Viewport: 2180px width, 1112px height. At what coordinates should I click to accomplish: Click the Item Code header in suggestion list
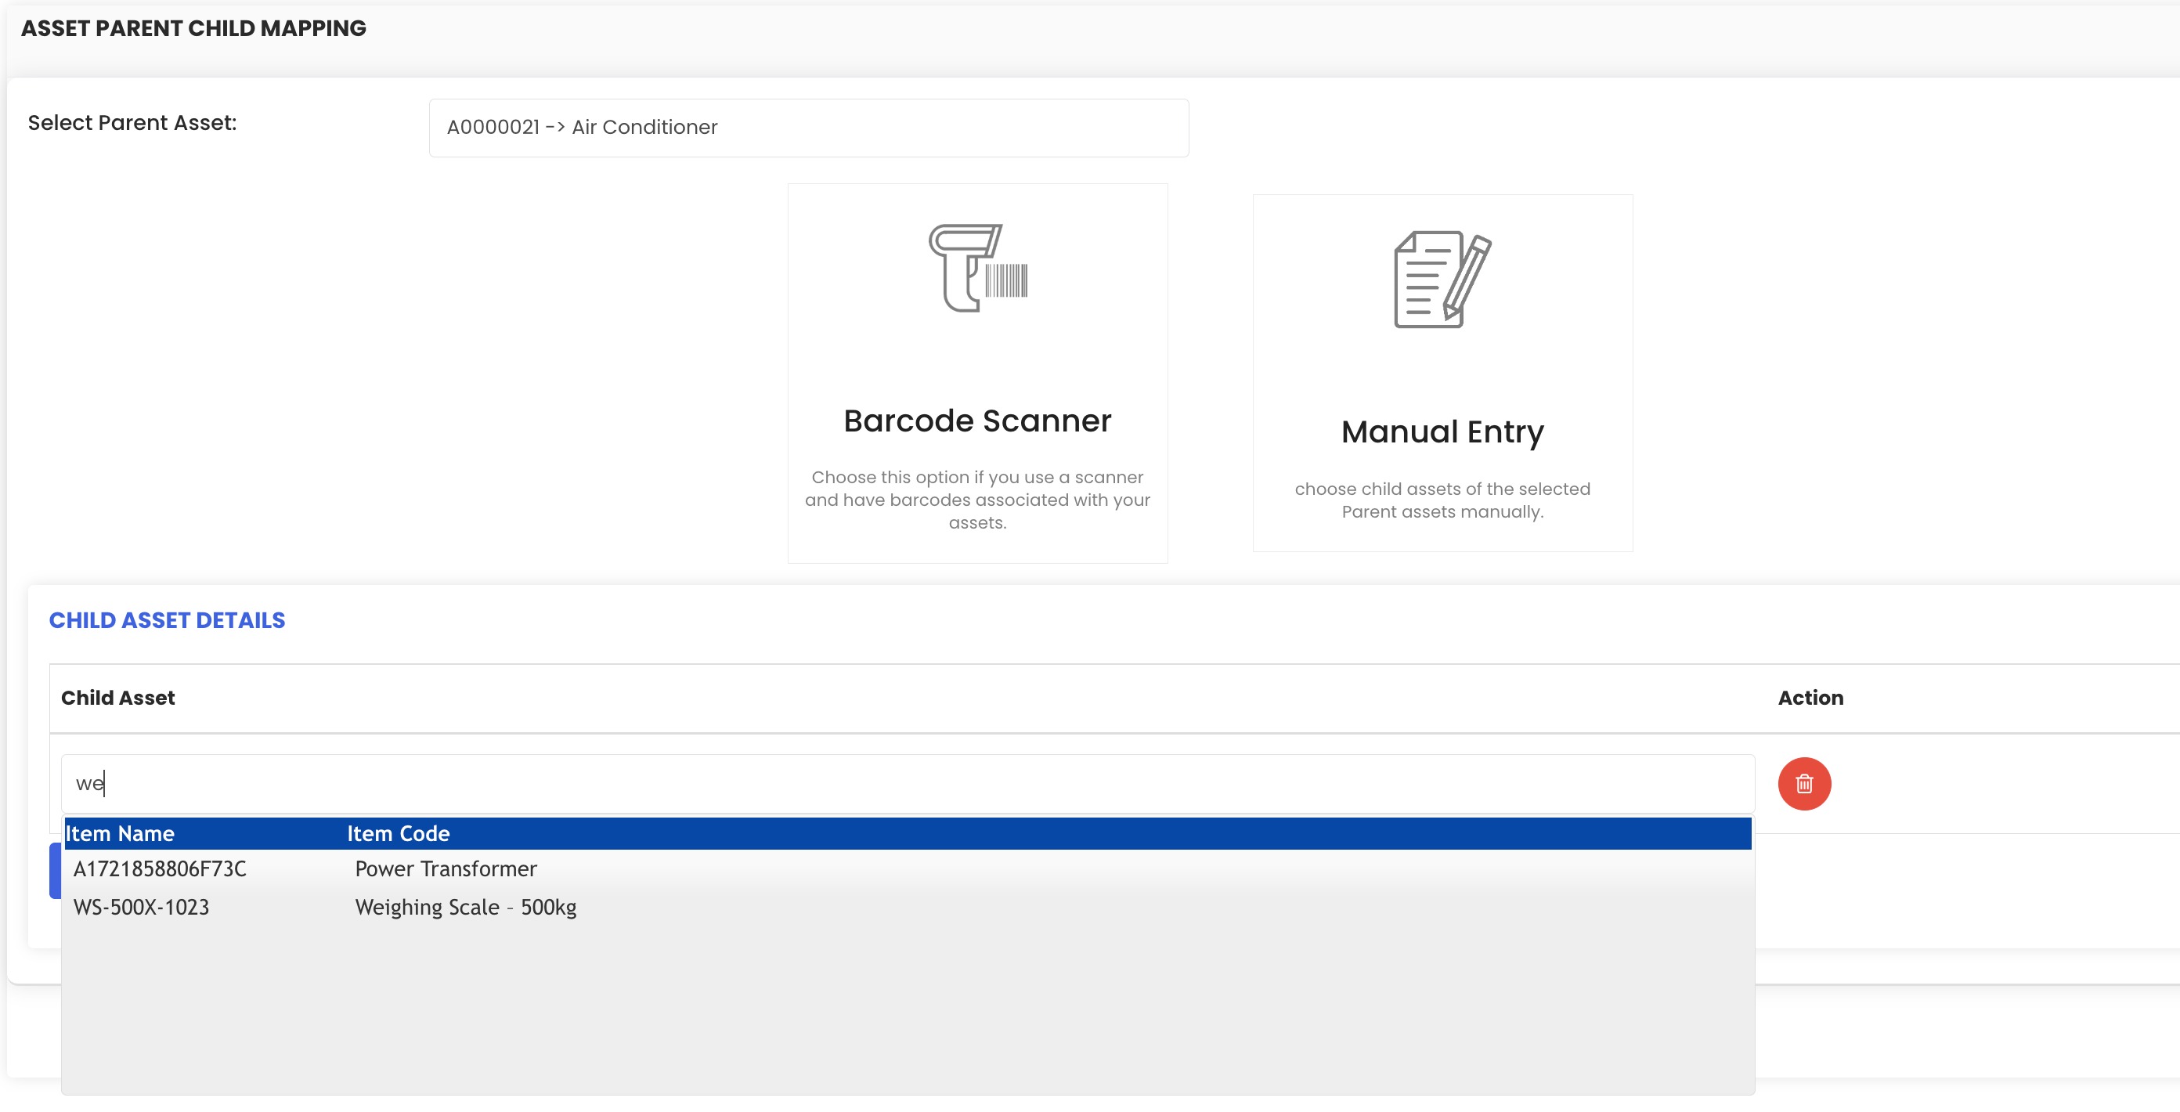tap(398, 832)
